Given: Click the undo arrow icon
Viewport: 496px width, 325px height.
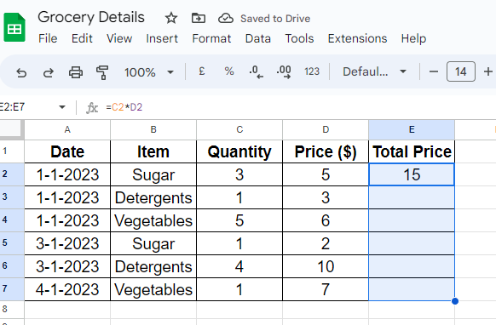Looking at the screenshot, I should click(21, 72).
